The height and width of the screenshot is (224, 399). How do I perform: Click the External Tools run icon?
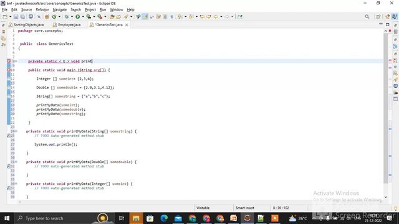pos(100,17)
